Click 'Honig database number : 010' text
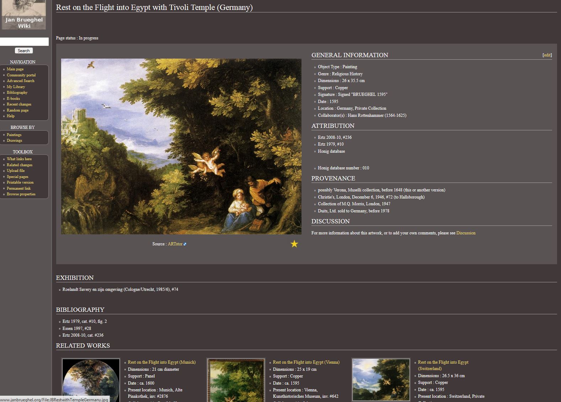561x402 pixels. [x=343, y=168]
